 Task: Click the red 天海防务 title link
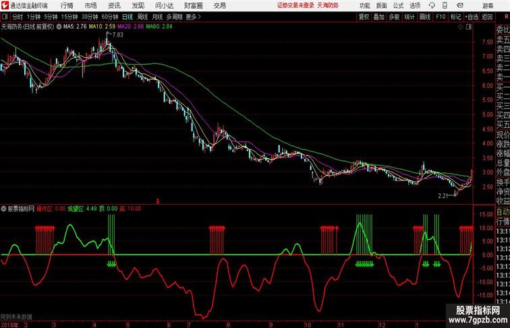click(x=328, y=5)
